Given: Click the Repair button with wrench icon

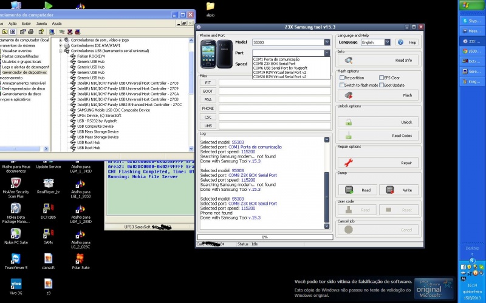Looking at the screenshot, I should click(x=378, y=162).
